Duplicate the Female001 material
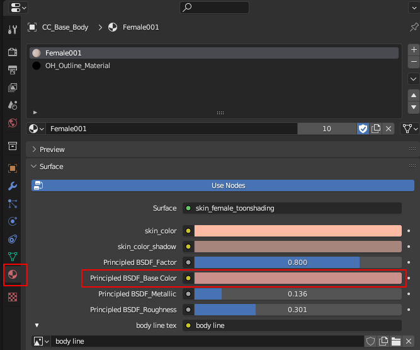The height and width of the screenshot is (350, 420). pos(376,129)
